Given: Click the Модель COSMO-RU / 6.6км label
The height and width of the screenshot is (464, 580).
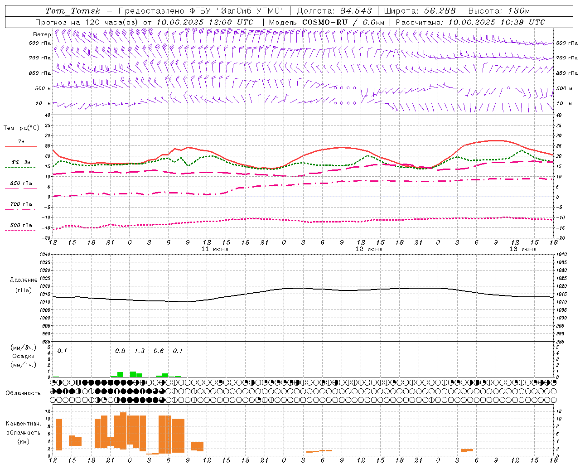Looking at the screenshot, I should click(x=327, y=22).
